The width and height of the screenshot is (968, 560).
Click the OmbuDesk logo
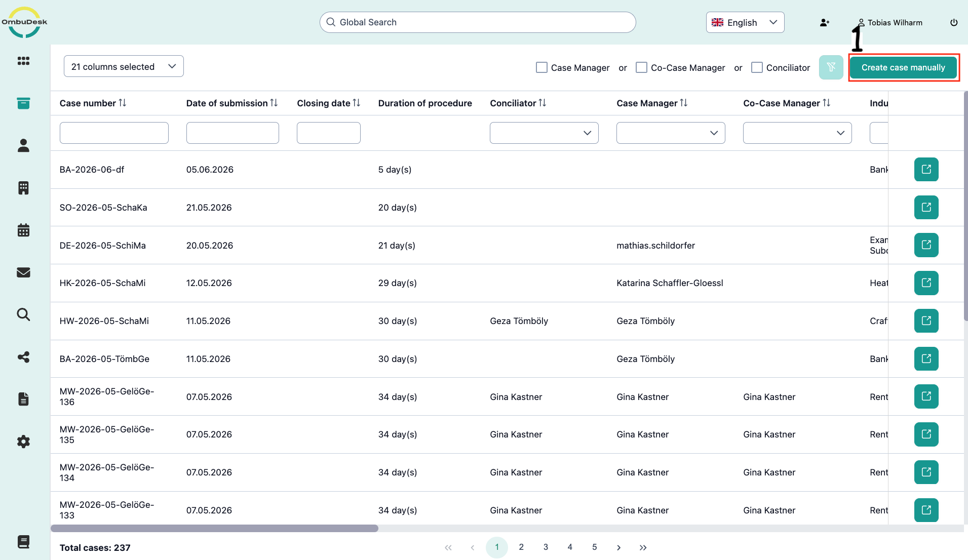click(24, 22)
